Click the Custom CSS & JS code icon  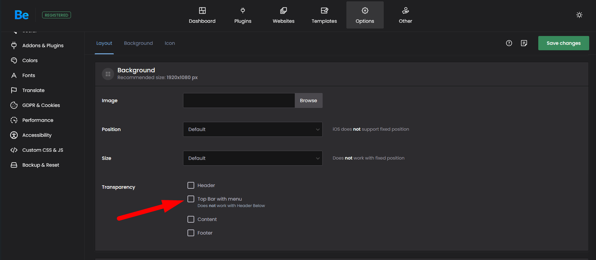pos(14,150)
